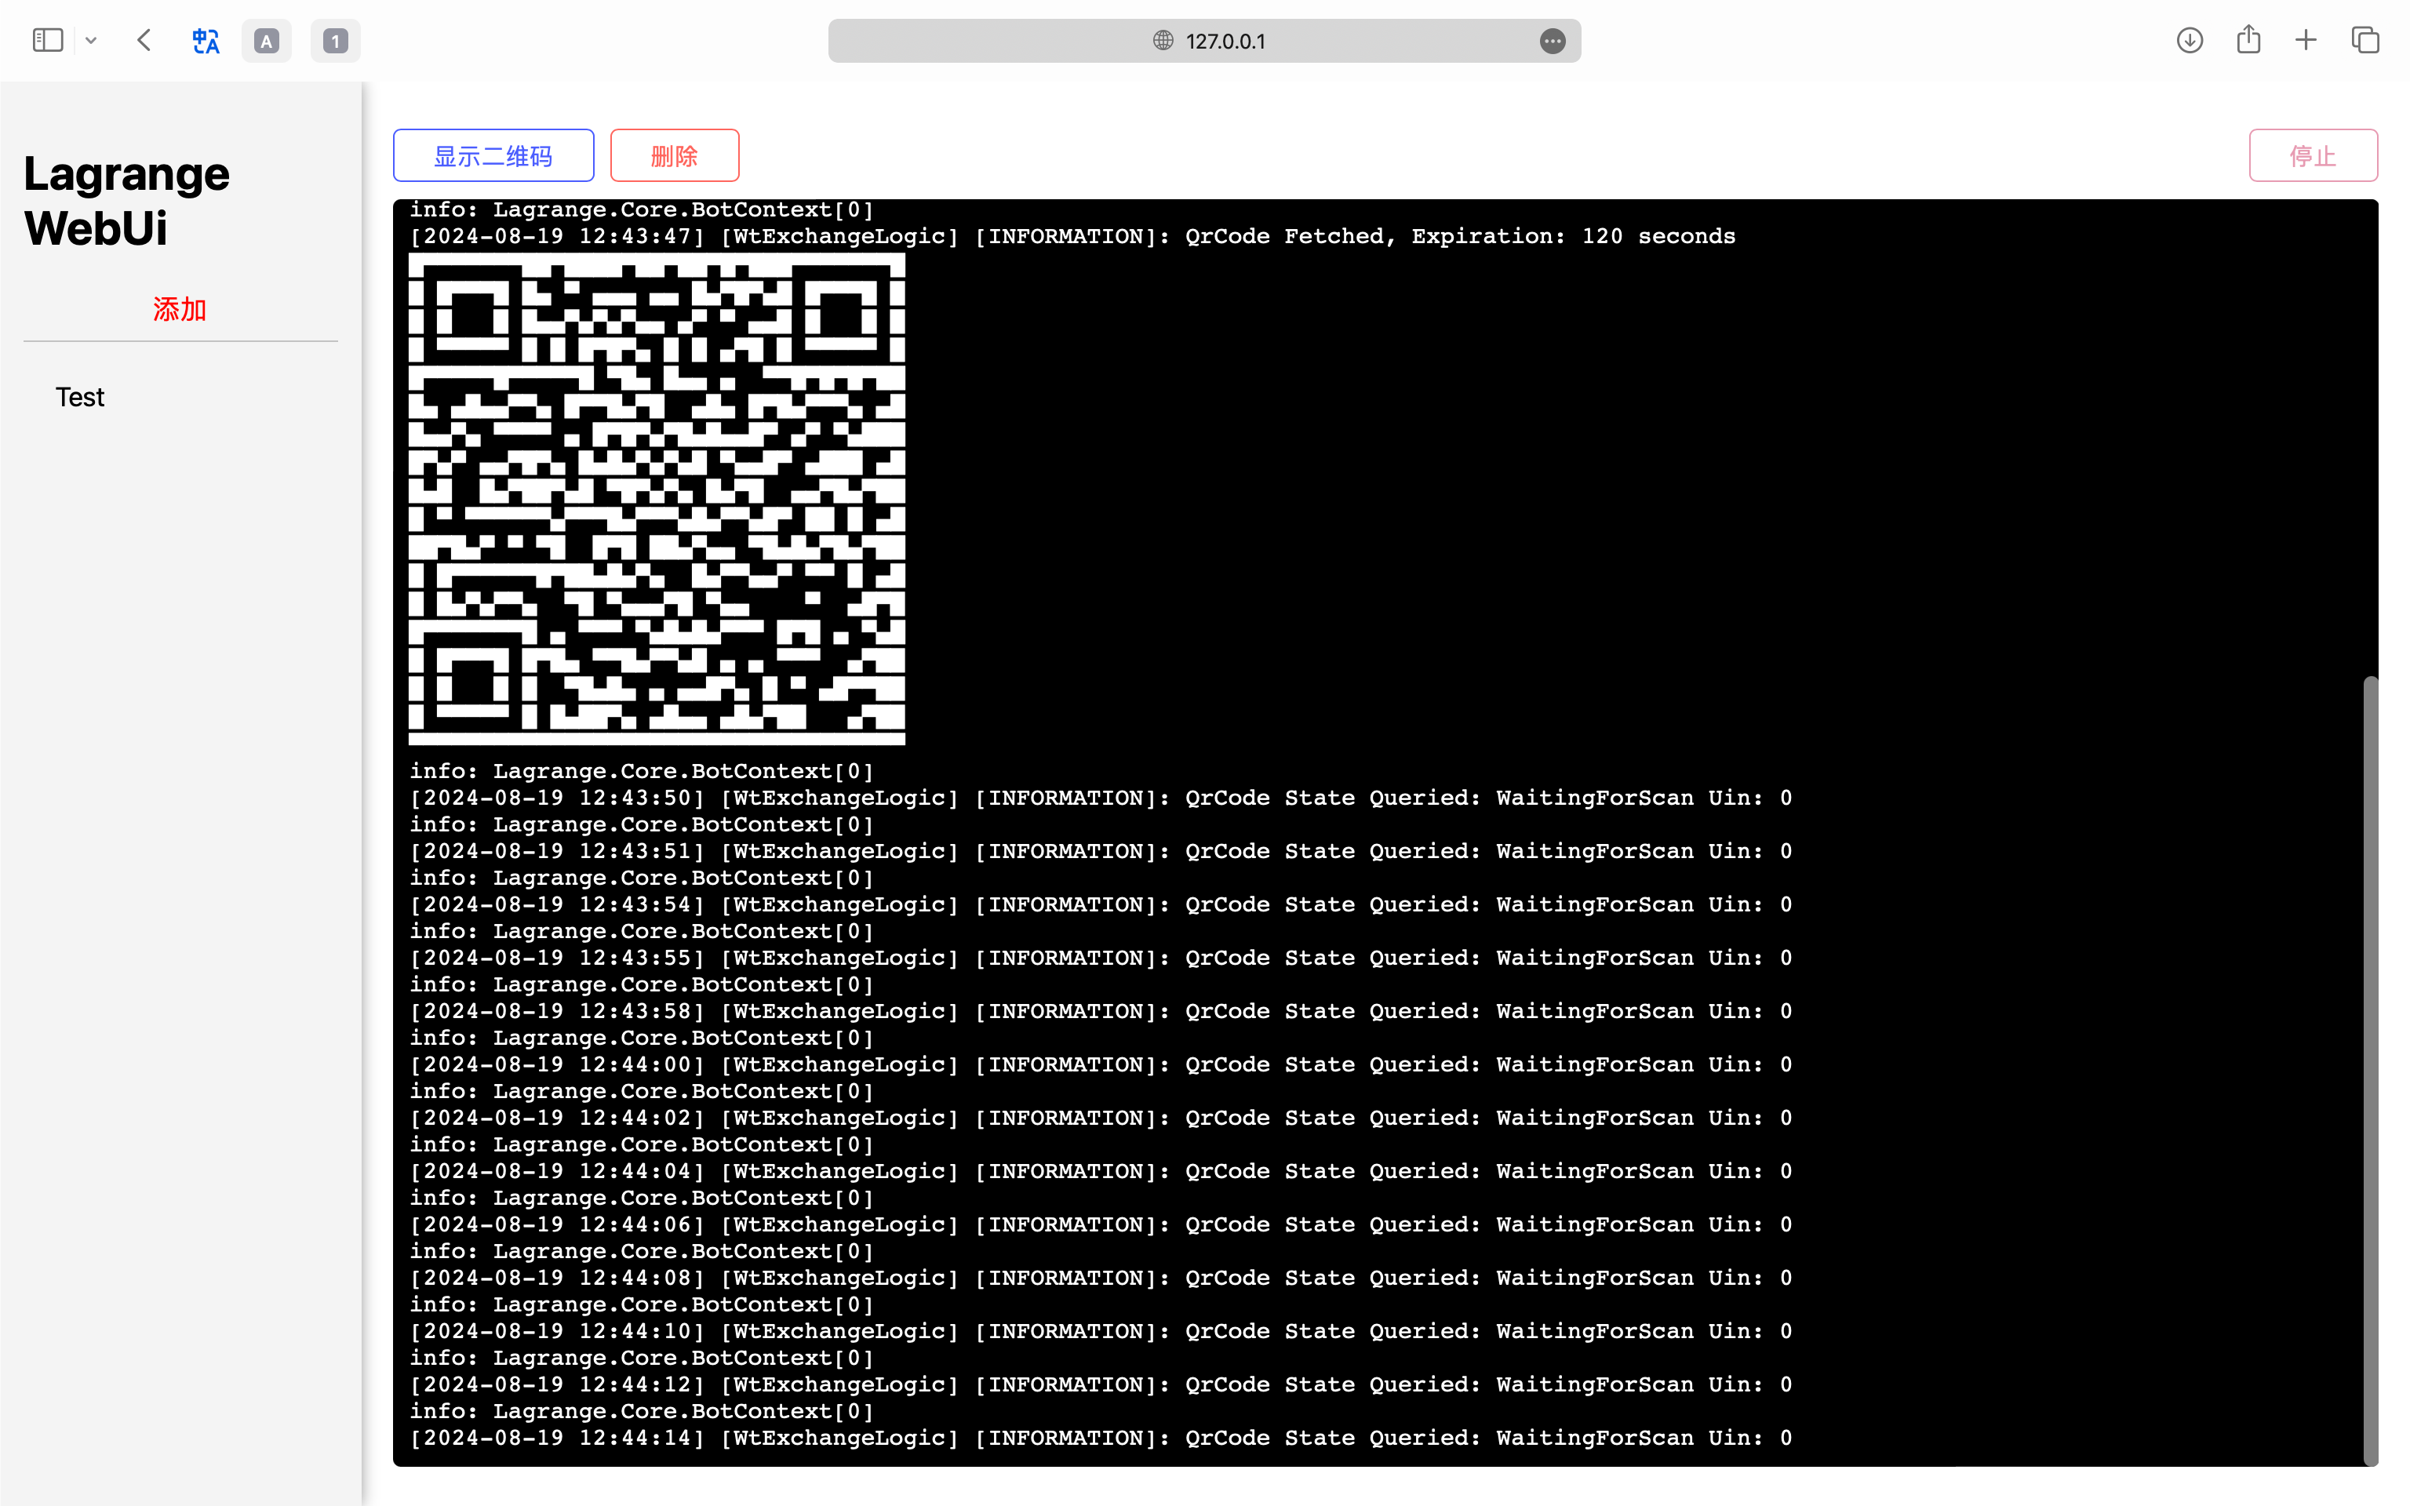Screen dimensions: 2410x1506
Task: Expand the sidebar dropdown chevron
Action: point(92,41)
